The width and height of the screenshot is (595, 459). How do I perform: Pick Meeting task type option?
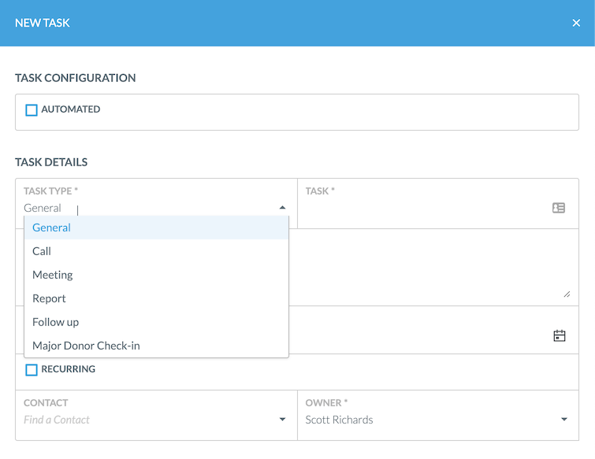pos(156,275)
